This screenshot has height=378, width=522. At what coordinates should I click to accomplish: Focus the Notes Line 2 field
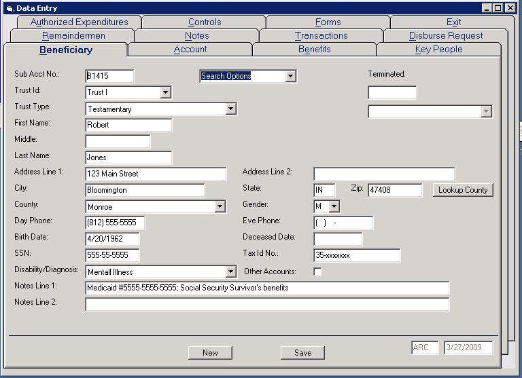267,304
